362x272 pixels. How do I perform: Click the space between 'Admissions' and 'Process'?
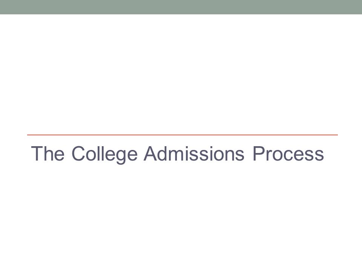click(x=248, y=154)
